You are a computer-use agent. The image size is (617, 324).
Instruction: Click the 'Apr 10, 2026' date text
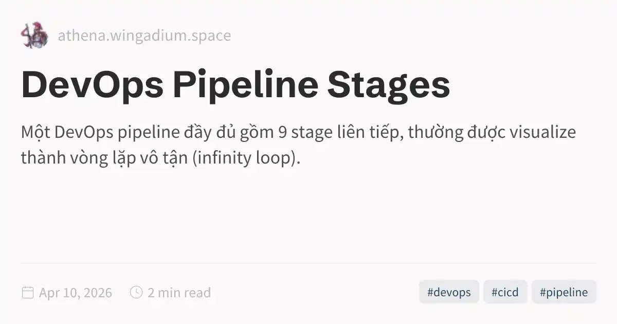(76, 293)
